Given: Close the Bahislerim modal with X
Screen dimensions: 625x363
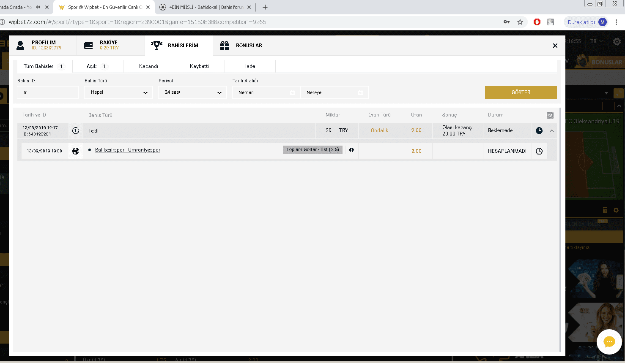Looking at the screenshot, I should tap(555, 46).
